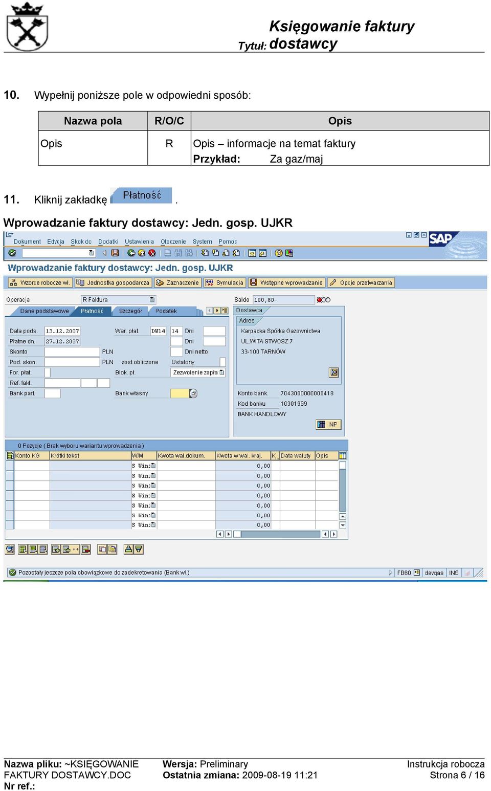
Task: Click the Płatność tab image in step 11
Action: [x=141, y=195]
